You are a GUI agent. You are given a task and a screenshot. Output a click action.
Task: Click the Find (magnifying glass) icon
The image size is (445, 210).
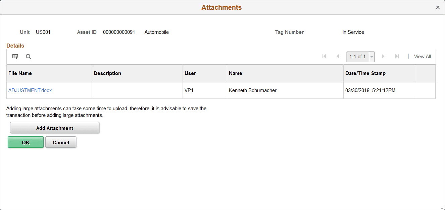tap(28, 56)
